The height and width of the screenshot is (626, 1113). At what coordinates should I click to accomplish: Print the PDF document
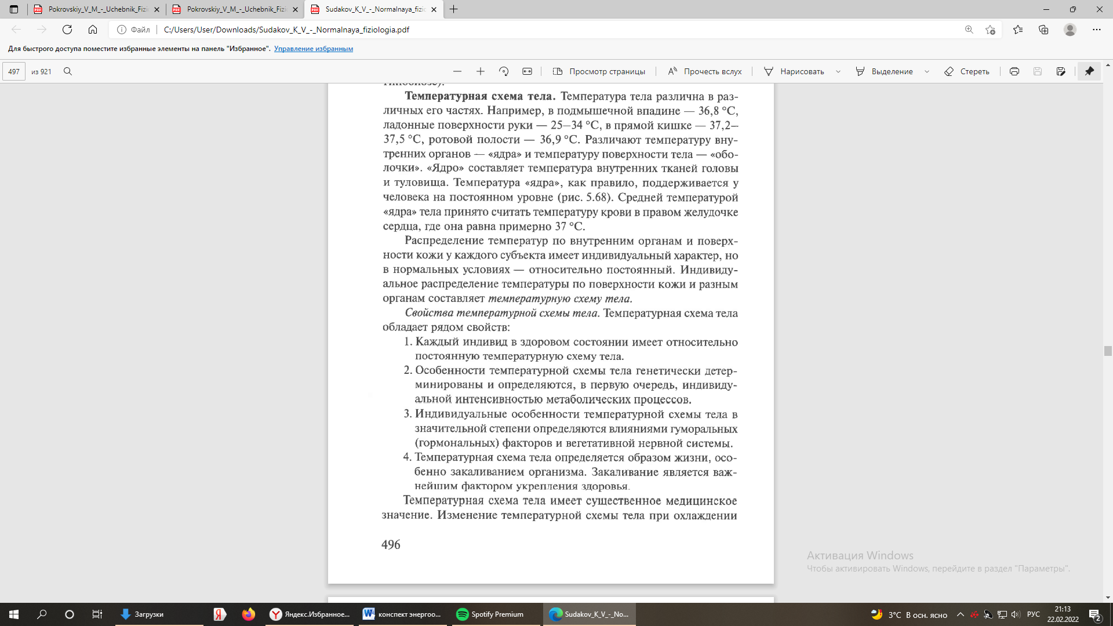tap(1014, 71)
